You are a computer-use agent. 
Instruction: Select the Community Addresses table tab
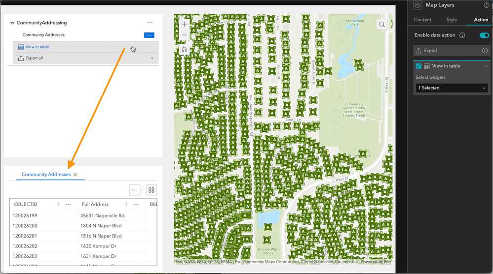(x=46, y=174)
